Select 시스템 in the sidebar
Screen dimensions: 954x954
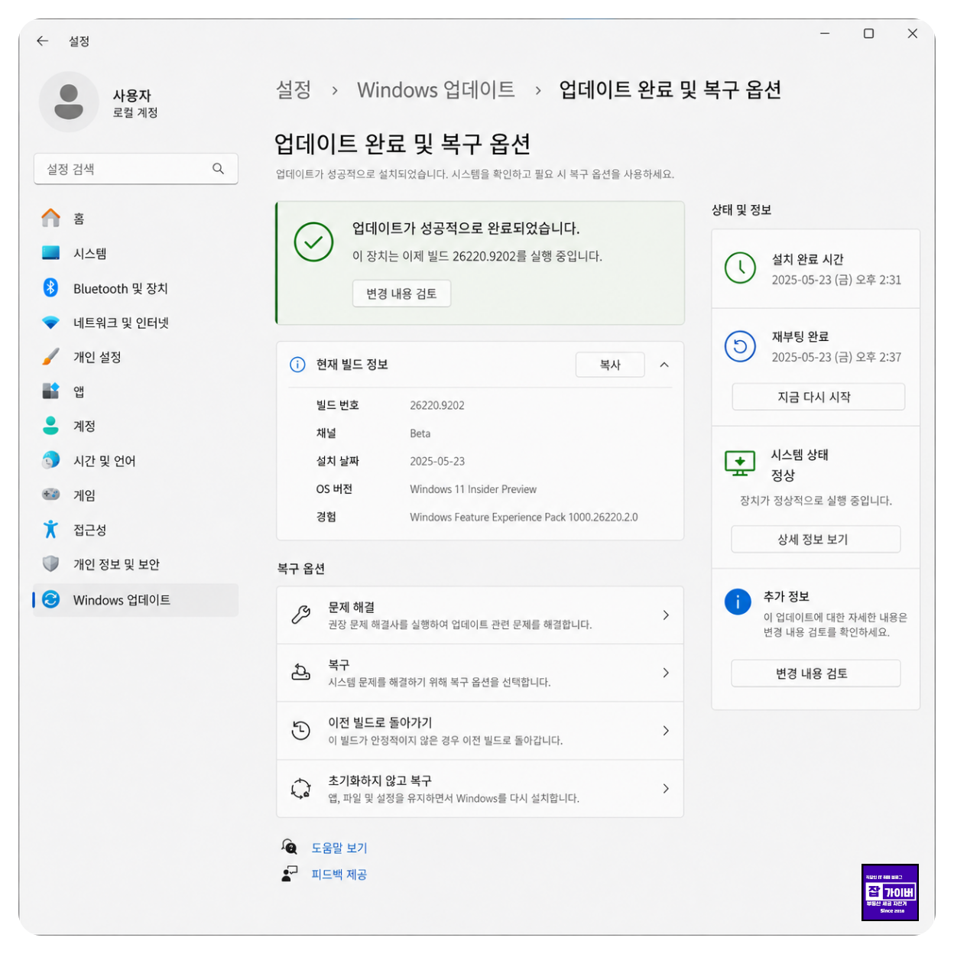click(x=135, y=253)
